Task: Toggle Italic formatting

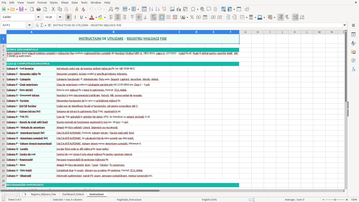Action: 75,17
